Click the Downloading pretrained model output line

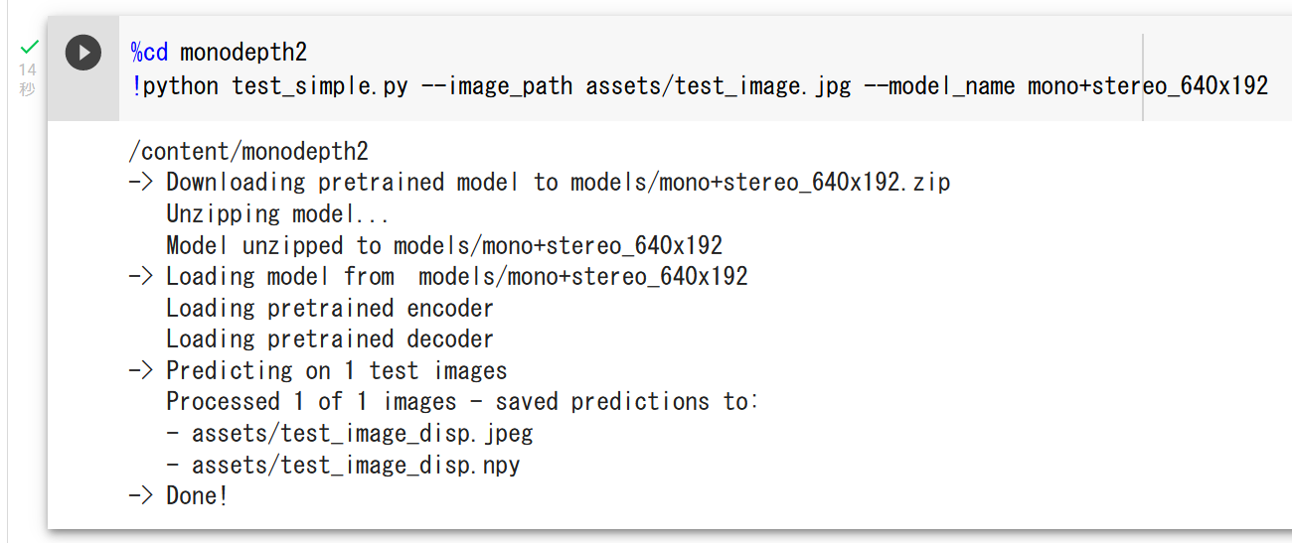[x=540, y=183]
